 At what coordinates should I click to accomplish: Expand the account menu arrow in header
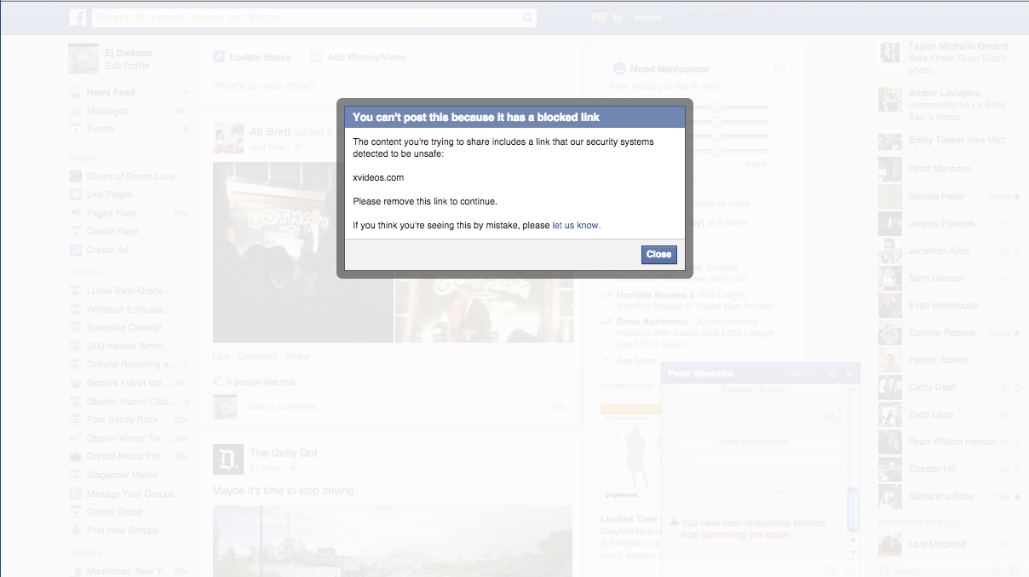pyautogui.click(x=796, y=17)
